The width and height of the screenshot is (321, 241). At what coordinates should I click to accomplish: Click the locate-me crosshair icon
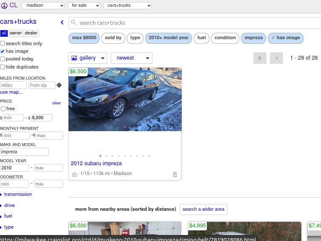[x=59, y=85]
